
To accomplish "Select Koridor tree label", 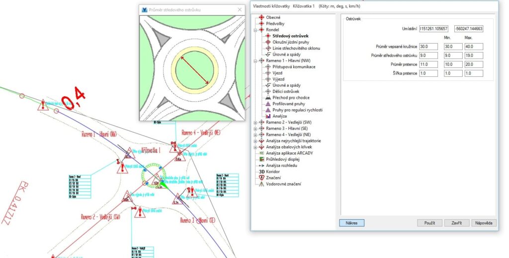I will coord(273,172).
